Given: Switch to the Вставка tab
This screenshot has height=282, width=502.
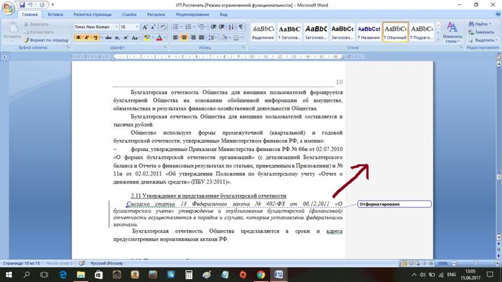Looking at the screenshot, I should tap(55, 14).
